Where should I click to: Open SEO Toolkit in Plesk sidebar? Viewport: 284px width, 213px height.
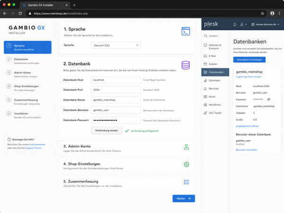pos(215,113)
